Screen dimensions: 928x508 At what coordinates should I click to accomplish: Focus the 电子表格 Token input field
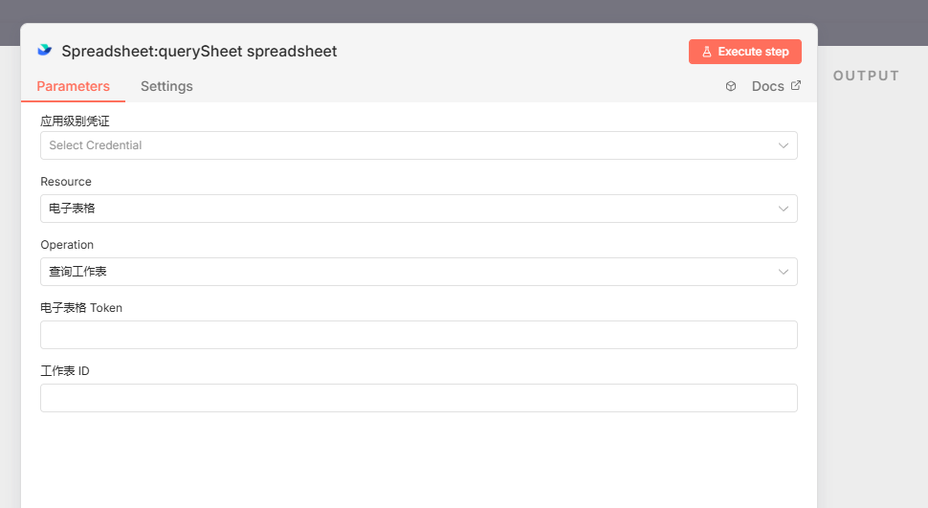point(418,335)
